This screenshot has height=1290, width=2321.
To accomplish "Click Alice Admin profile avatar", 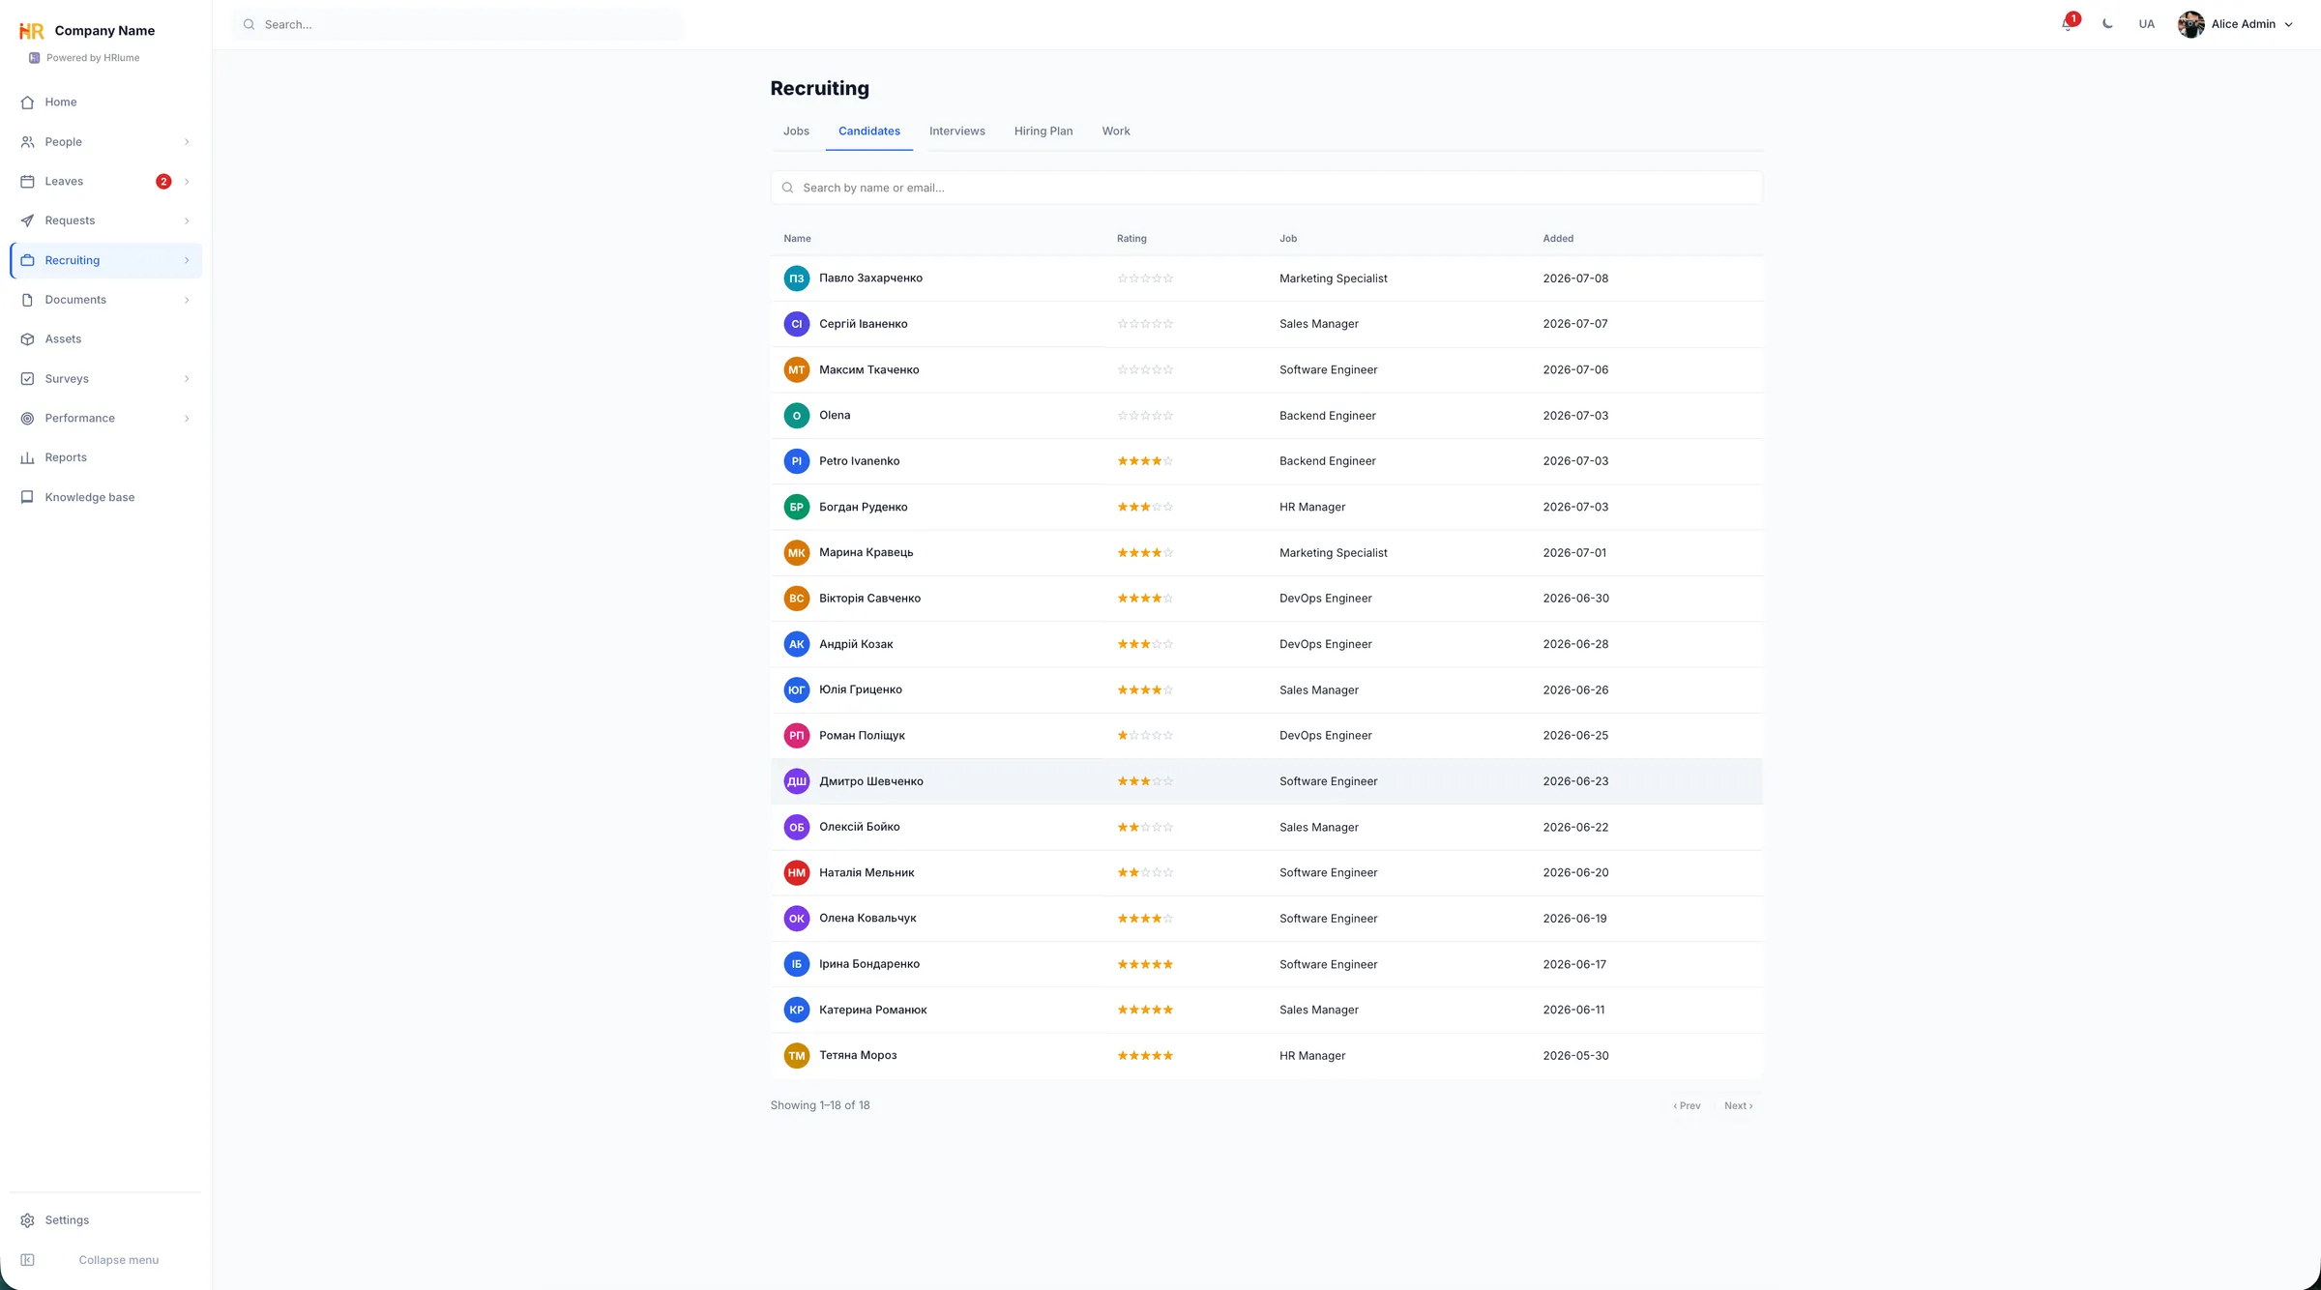I will [x=2190, y=24].
